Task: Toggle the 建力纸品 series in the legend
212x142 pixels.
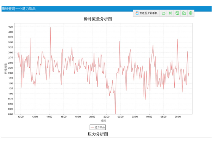Action: point(98,127)
